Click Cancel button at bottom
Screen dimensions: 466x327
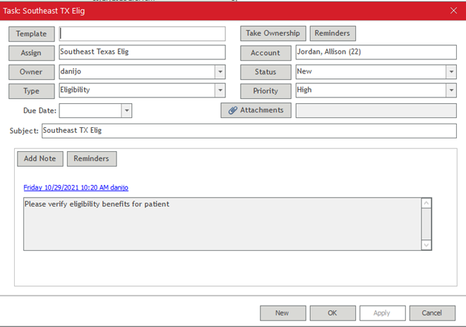(431, 313)
